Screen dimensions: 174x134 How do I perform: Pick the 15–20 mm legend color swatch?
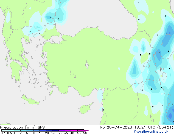(x=43, y=130)
